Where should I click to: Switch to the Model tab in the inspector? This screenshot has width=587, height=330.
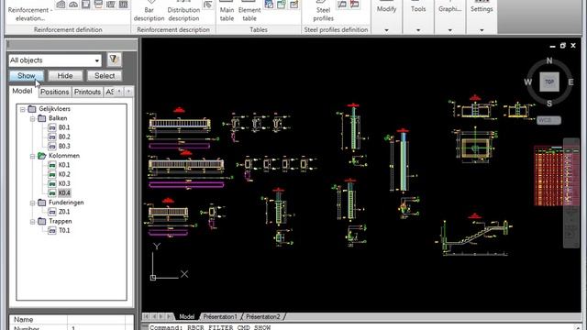(22, 91)
